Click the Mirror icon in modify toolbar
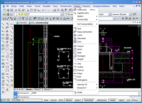This screenshot has width=142, height=103. pos(7,31)
